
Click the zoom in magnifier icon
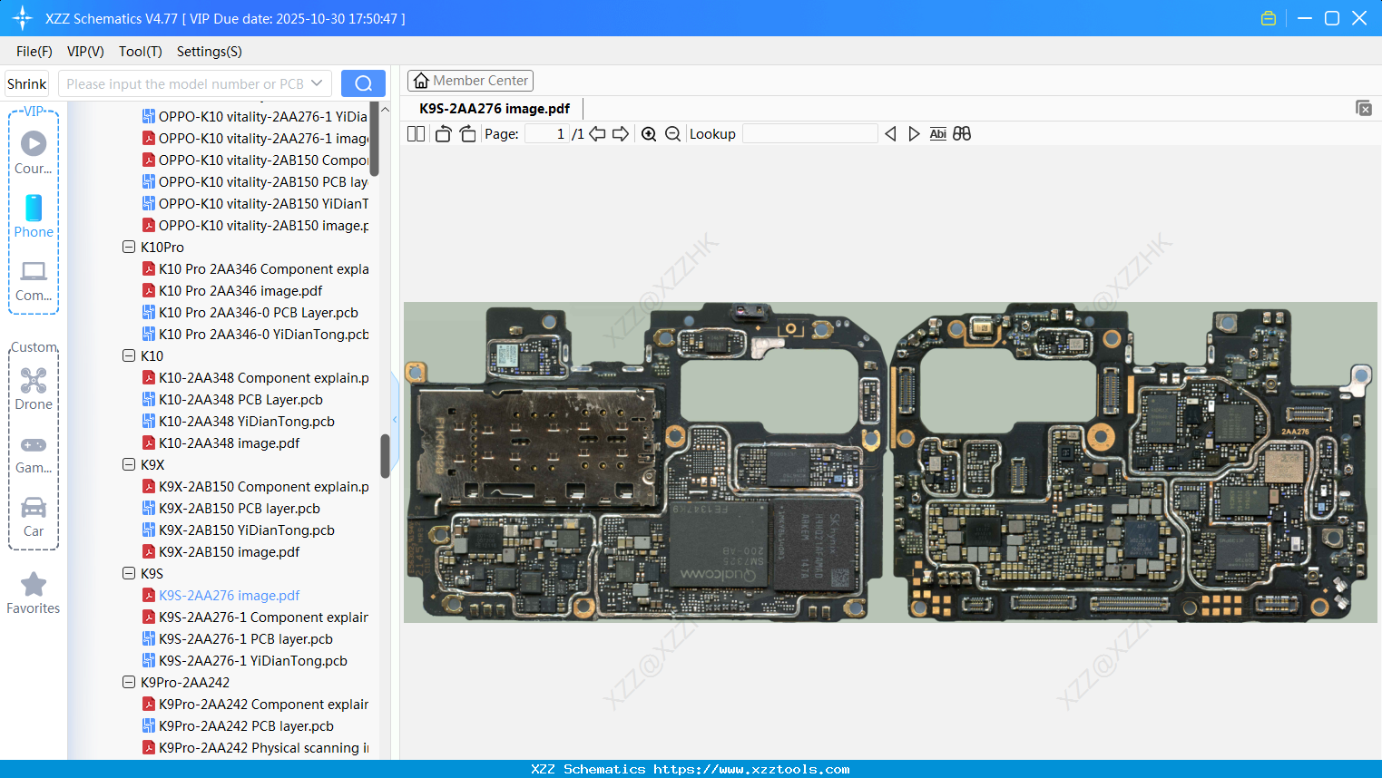(x=649, y=134)
